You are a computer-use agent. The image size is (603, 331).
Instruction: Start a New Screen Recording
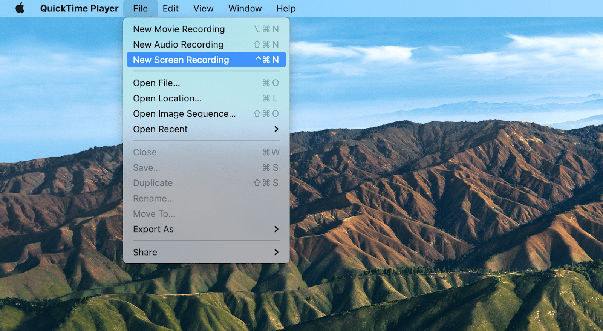click(x=206, y=60)
